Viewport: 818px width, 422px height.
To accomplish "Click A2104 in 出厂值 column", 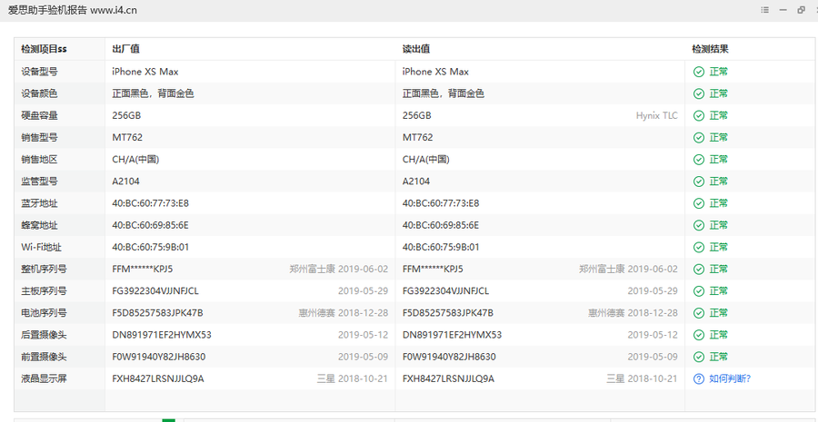I will point(125,182).
